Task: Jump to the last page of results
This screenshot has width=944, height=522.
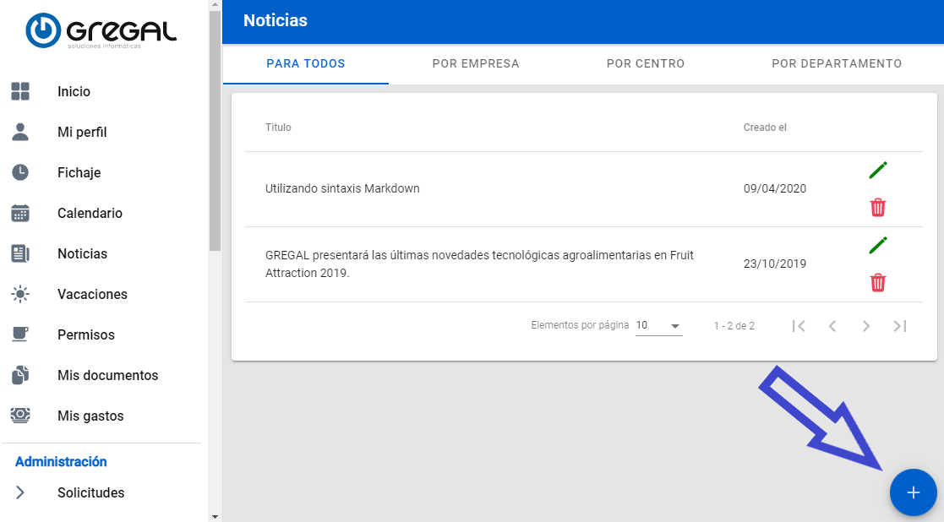Action: 900,326
